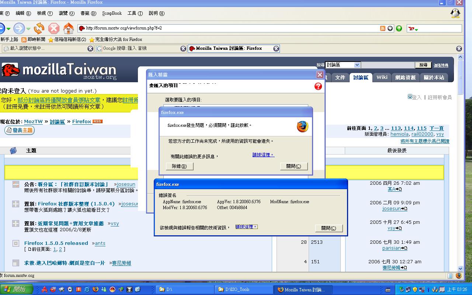Open the Wiki site navigation tab

tap(382, 77)
